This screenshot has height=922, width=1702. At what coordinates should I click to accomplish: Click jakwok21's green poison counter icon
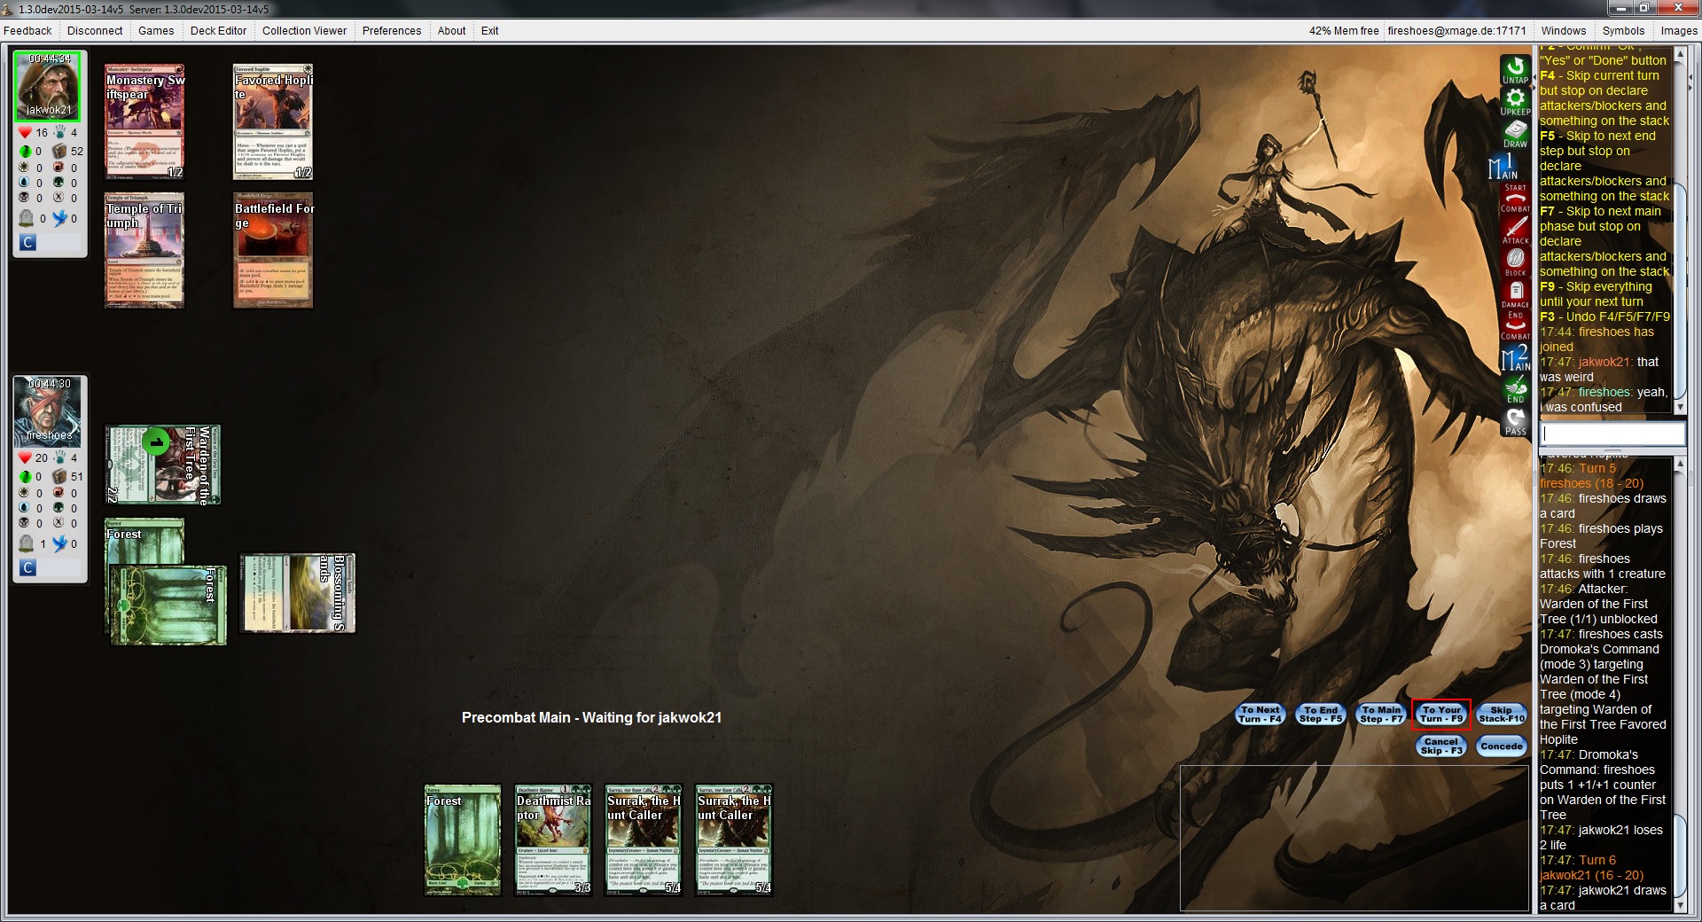point(25,152)
